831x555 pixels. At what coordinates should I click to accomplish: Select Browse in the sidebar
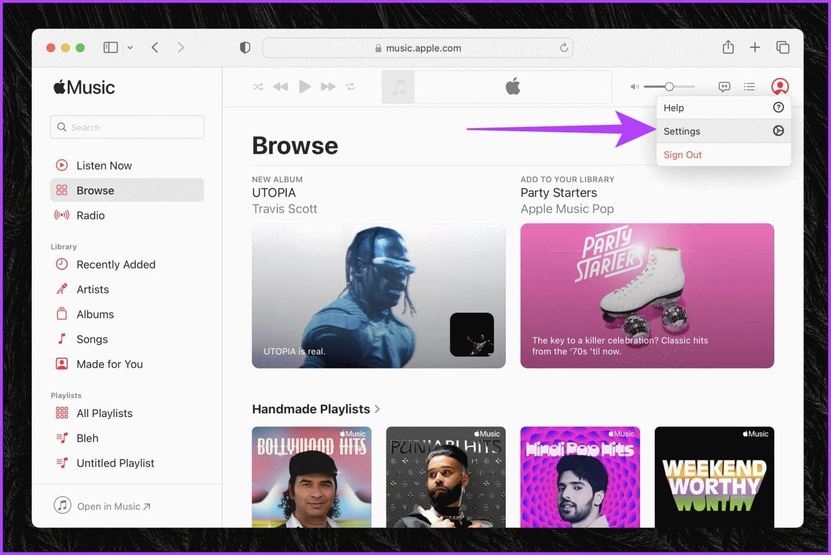pyautogui.click(x=127, y=190)
